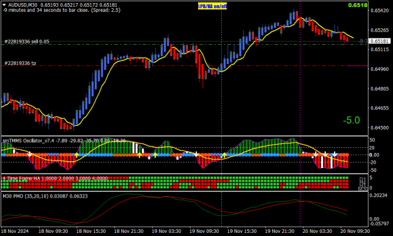Viewport: 393px width, 236px height.
Task: Click the D1 timeframe label in HA panel
Action: [x=363, y=179]
